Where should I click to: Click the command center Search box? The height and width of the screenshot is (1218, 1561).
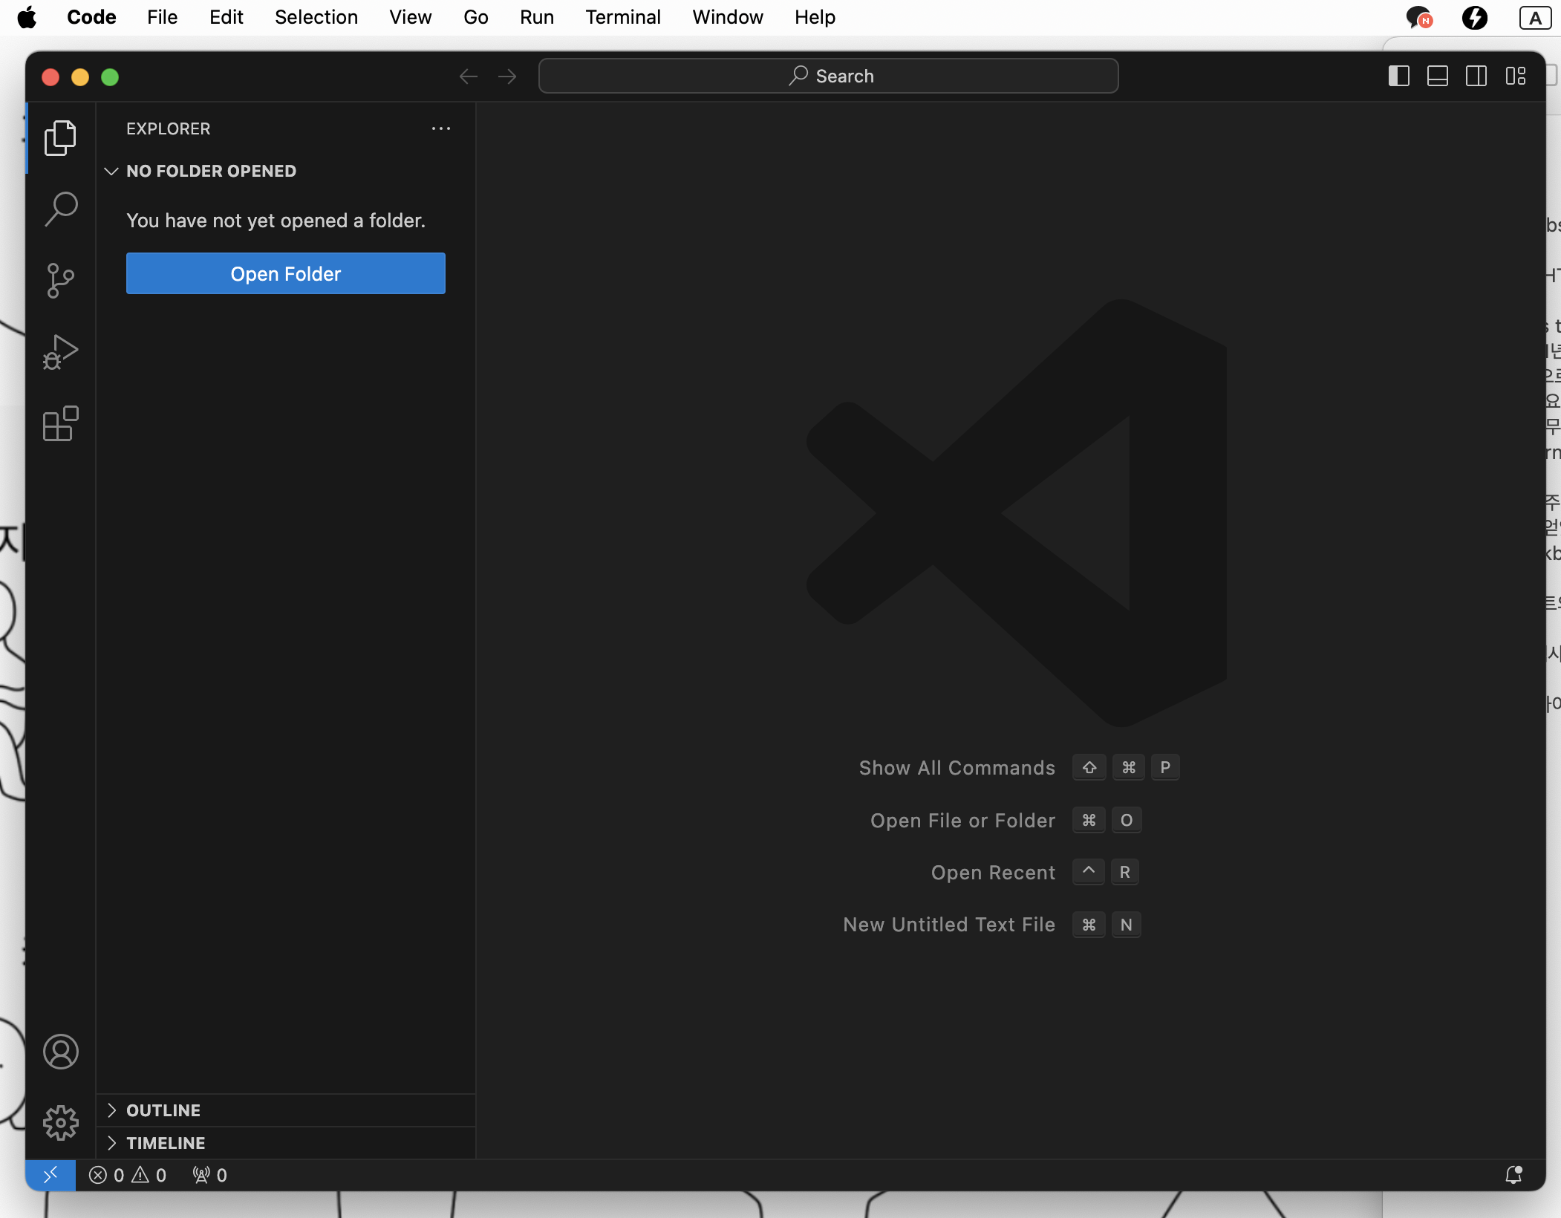(829, 76)
